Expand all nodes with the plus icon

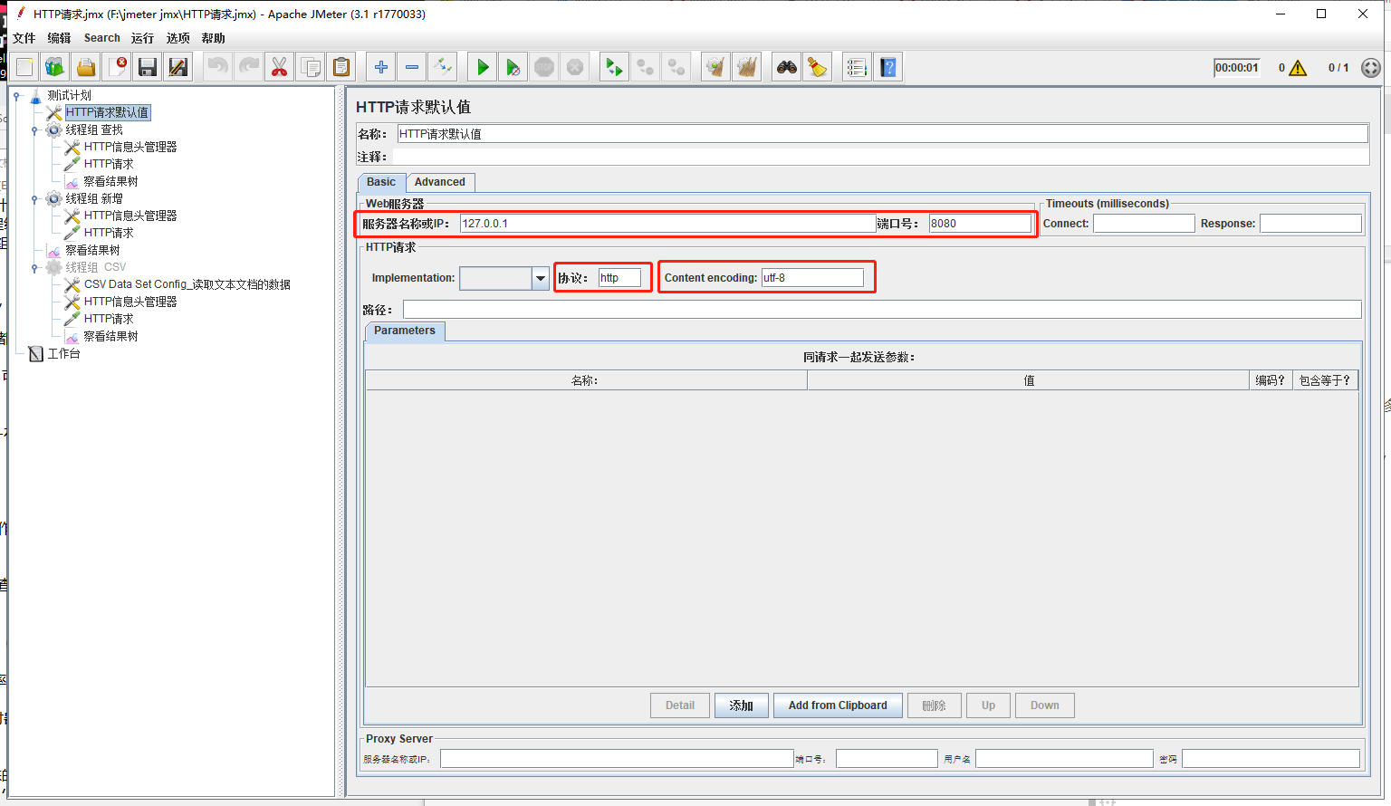pyautogui.click(x=381, y=67)
